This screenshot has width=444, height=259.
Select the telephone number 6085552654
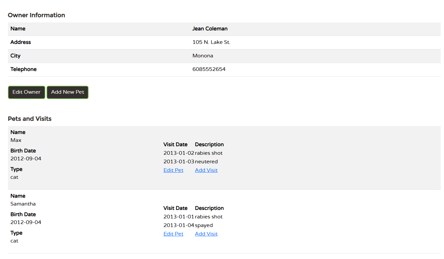(209, 69)
